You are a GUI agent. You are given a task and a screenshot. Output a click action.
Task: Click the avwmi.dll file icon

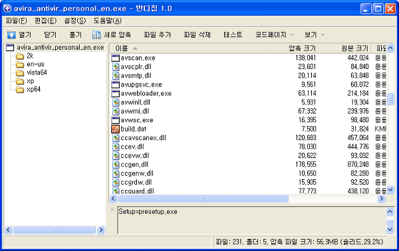(116, 112)
